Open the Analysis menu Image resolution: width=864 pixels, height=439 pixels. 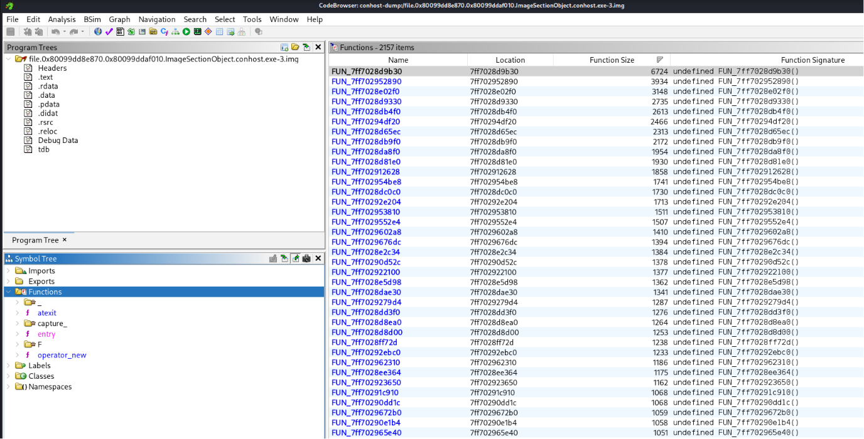[62, 19]
